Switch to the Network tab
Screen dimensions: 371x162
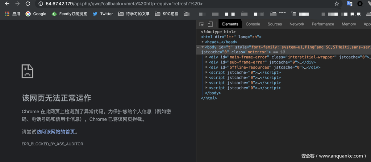[x=297, y=24]
